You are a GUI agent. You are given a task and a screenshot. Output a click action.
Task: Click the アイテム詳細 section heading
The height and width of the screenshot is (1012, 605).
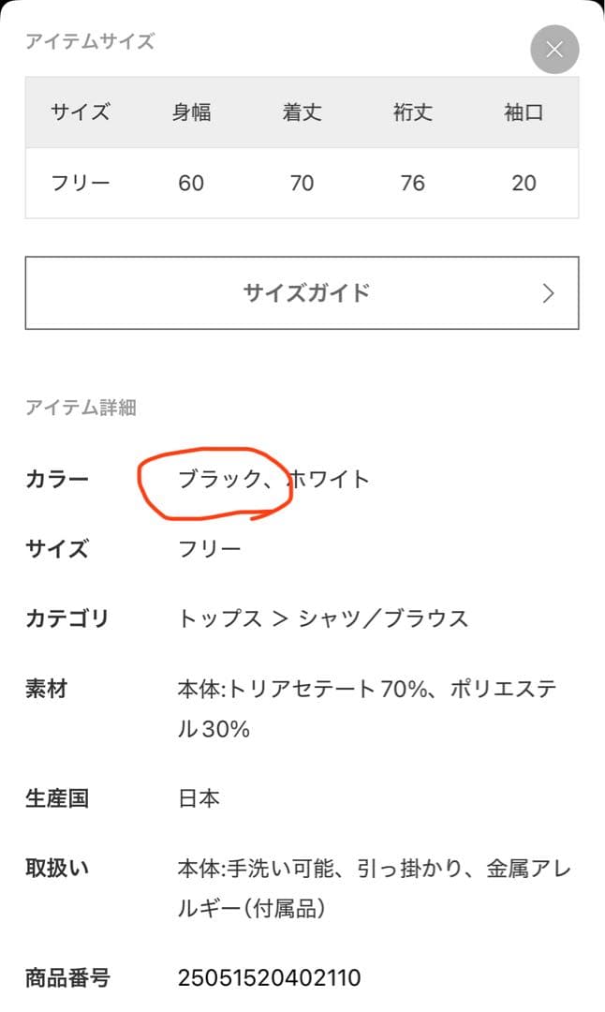81,407
